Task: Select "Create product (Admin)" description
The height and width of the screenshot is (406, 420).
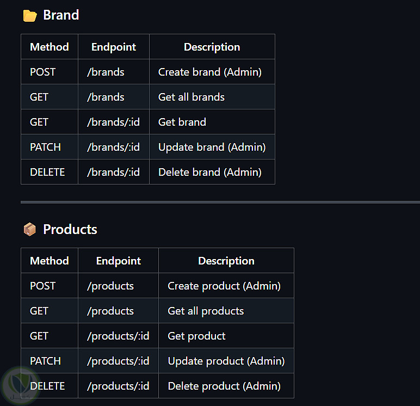Action: [x=224, y=286]
